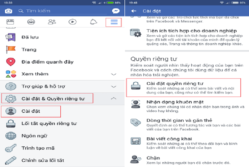Tap the Địa điểm quanh đây pin icon
This screenshot has height=167, width=249.
(x=11, y=62)
